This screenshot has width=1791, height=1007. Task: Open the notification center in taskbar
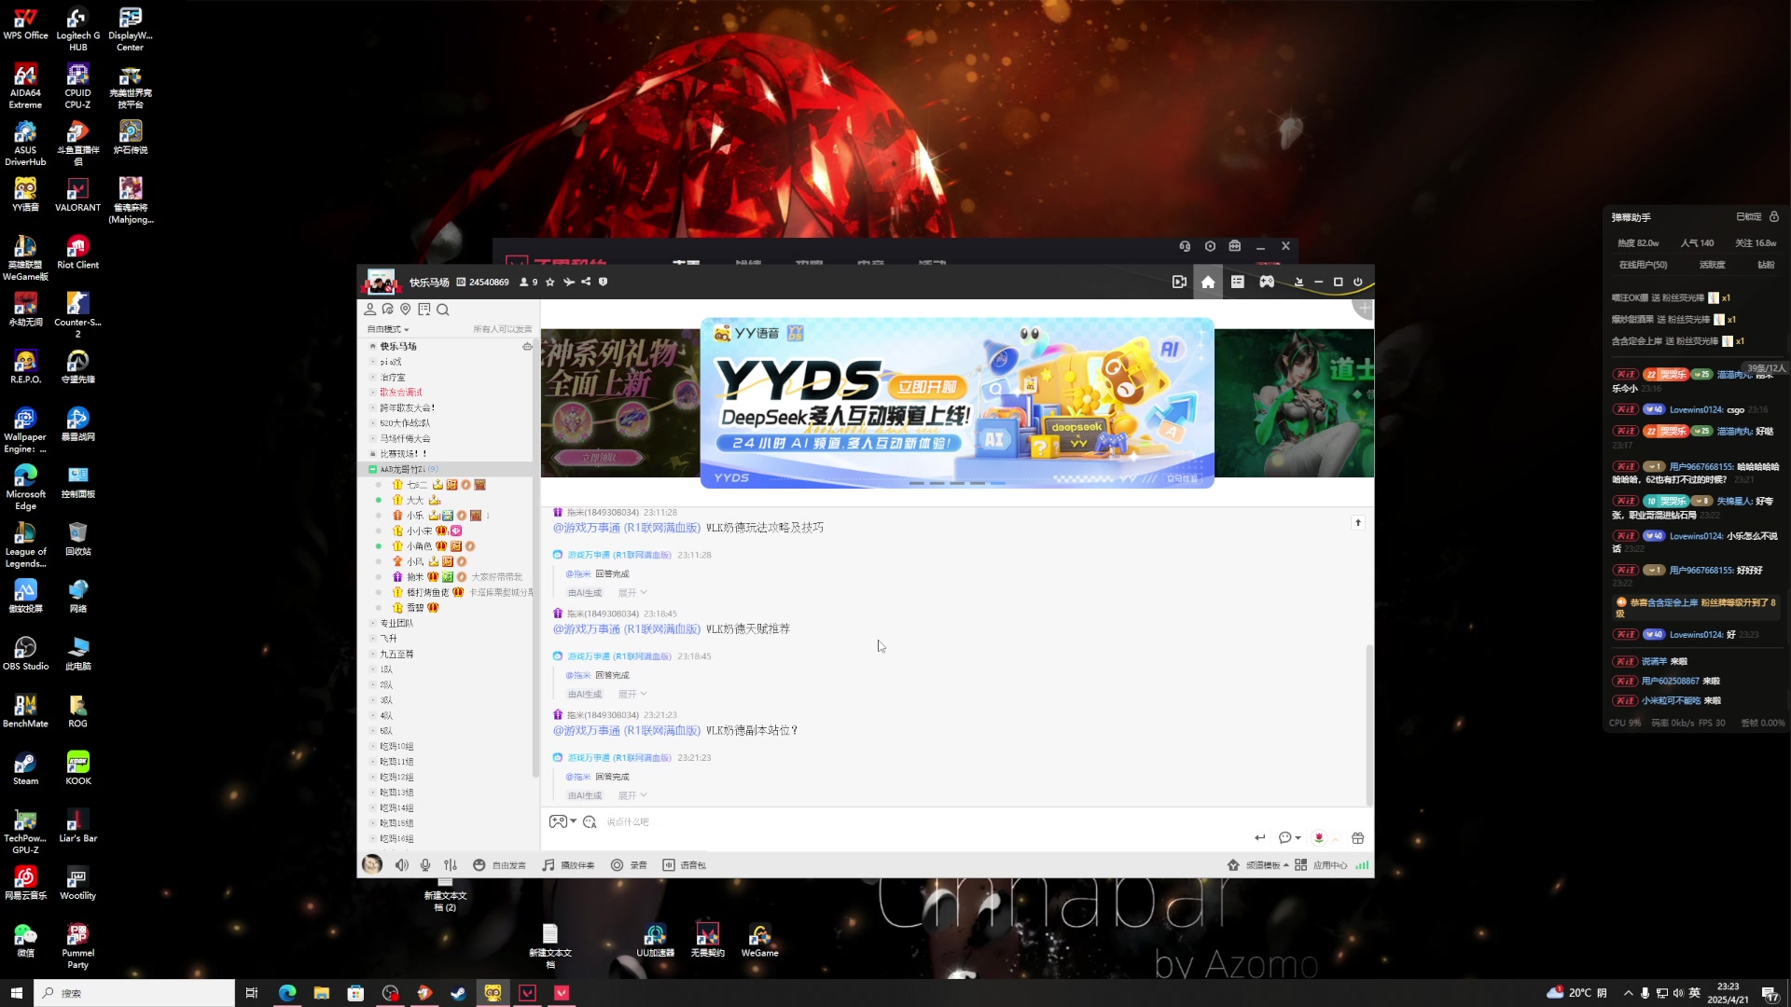[x=1770, y=993]
